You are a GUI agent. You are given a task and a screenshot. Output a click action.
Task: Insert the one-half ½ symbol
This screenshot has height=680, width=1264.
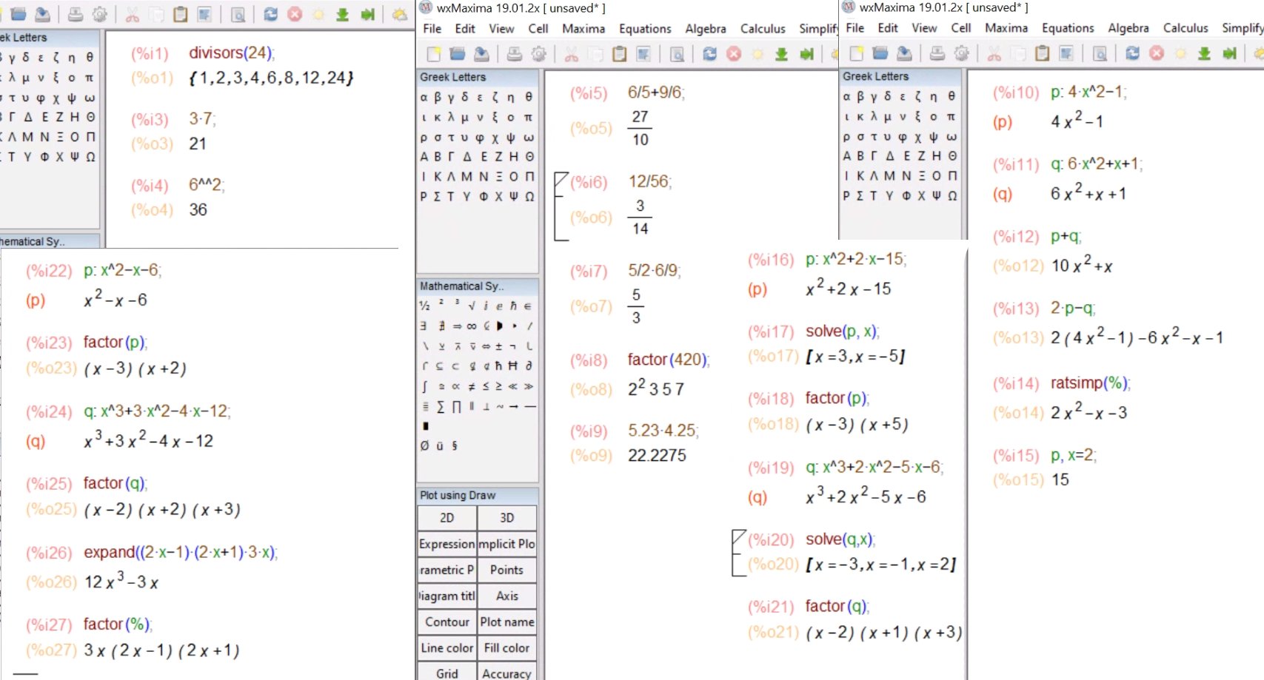point(425,306)
